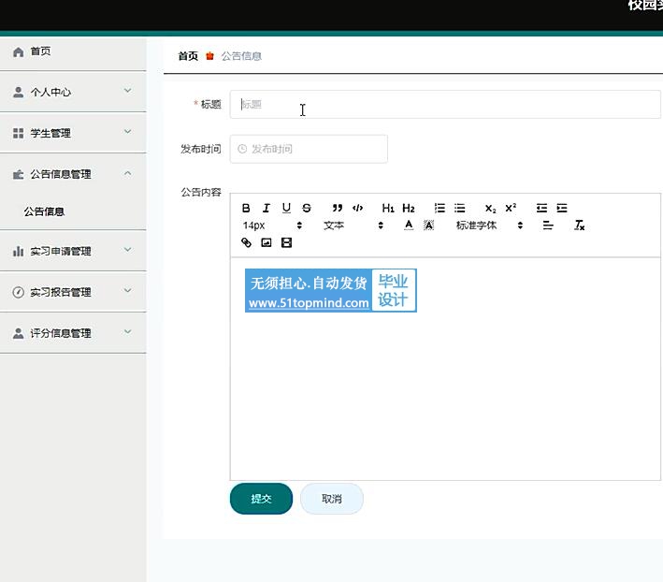Insert a video into editor
The width and height of the screenshot is (663, 582).
287,242
